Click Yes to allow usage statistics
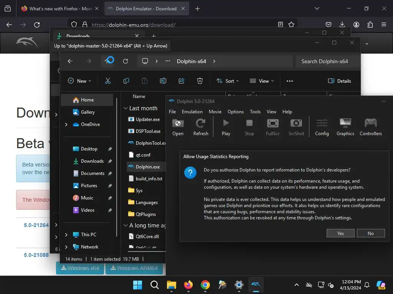This screenshot has width=393, height=294. 340,233
